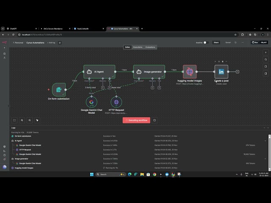The width and height of the screenshot is (271, 203).
Task: Expand the AI Agent log row chevron
Action: coord(265,141)
